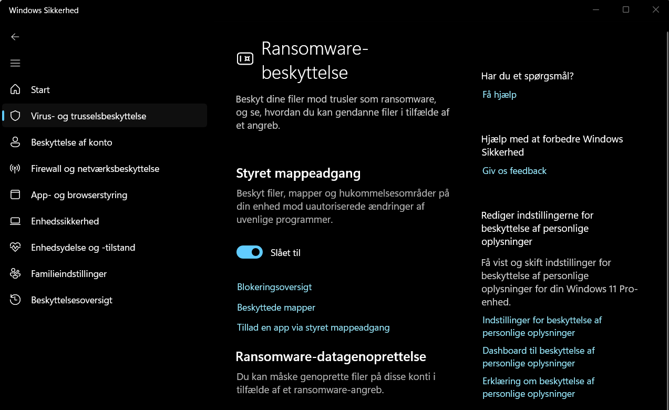The width and height of the screenshot is (669, 410).
Task: Go to Firewall og netværksbeskyttelse
Action: (x=95, y=169)
